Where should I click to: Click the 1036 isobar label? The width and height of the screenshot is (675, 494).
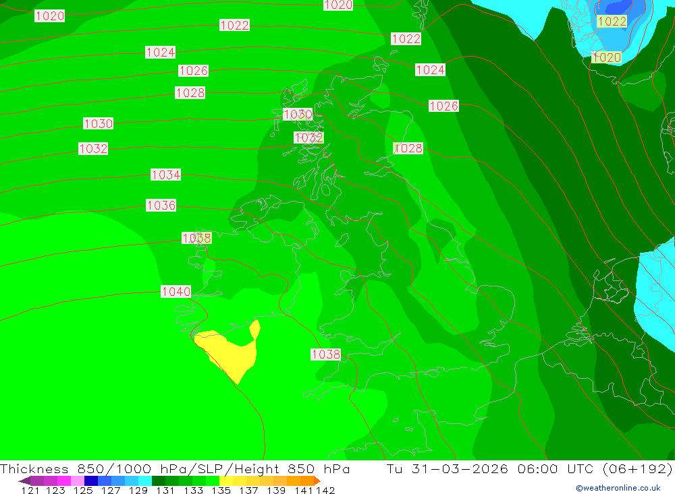[161, 205]
